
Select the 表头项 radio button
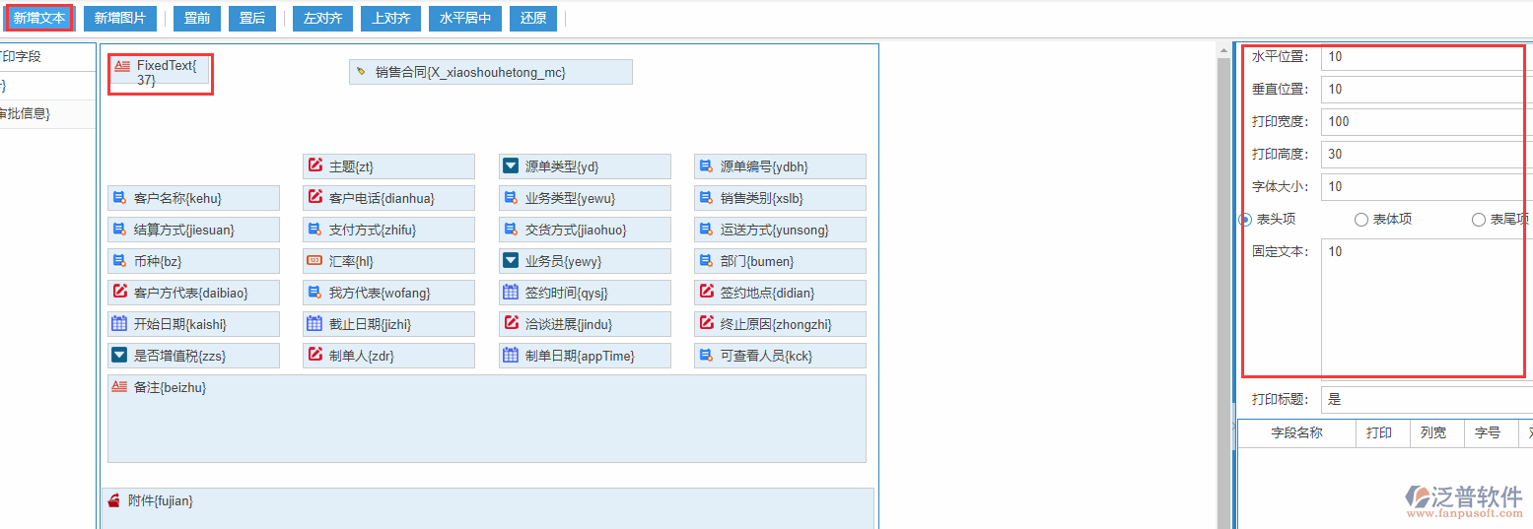(1245, 220)
